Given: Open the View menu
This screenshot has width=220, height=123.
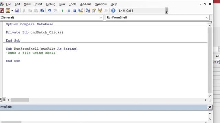Looking at the screenshot, I should [27, 4].
